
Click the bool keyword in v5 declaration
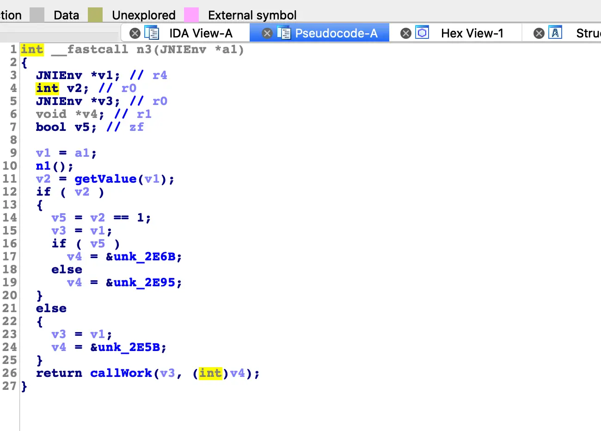pos(51,127)
